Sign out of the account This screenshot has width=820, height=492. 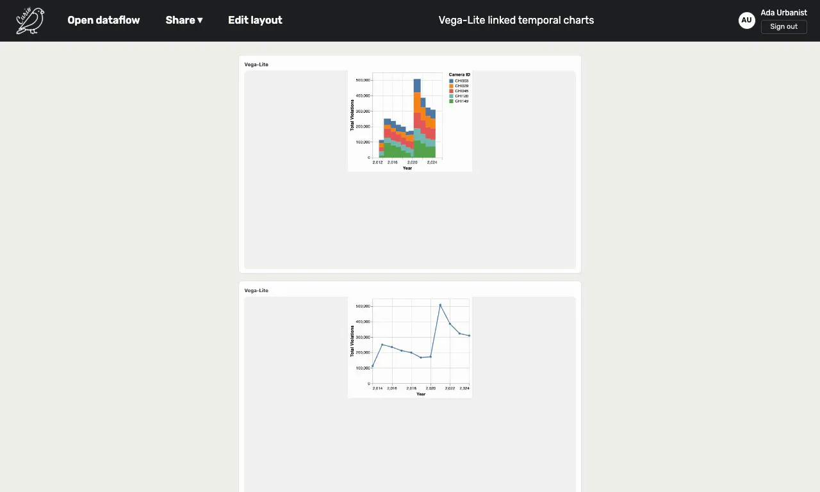[x=784, y=27]
